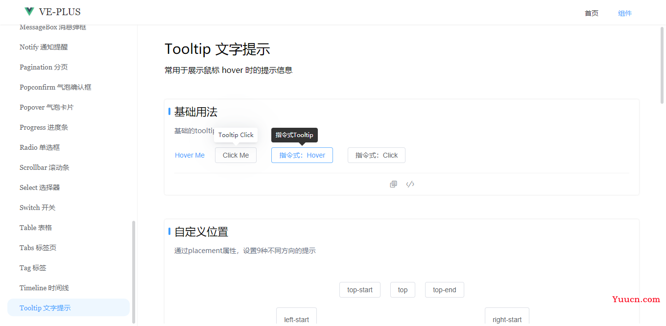The width and height of the screenshot is (666, 326).
Task: Select Popover 气泡卡片 in sidebar
Action: pyautogui.click(x=47, y=107)
